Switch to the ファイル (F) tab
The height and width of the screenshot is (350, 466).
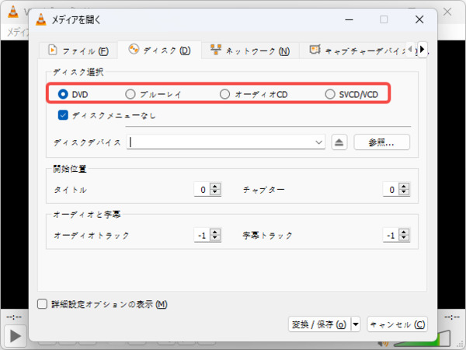(78, 51)
